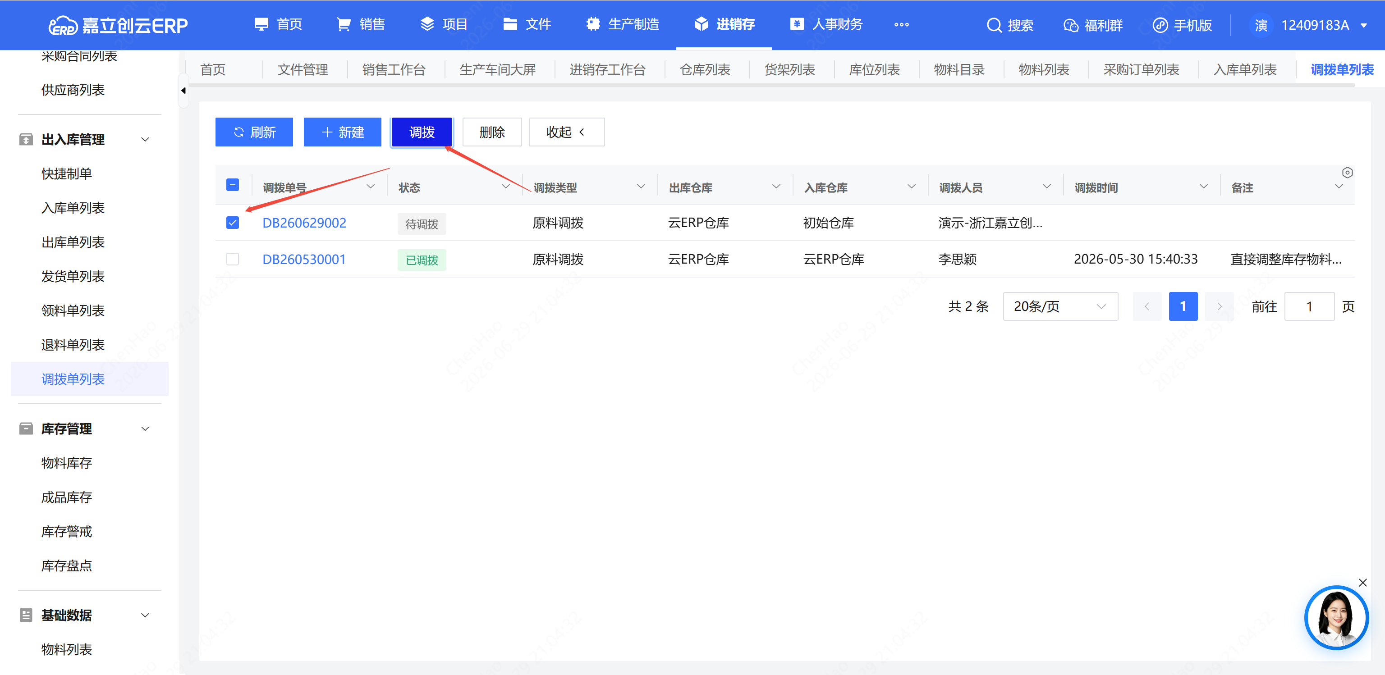Open 库存盘点 in sidebar

(x=67, y=566)
